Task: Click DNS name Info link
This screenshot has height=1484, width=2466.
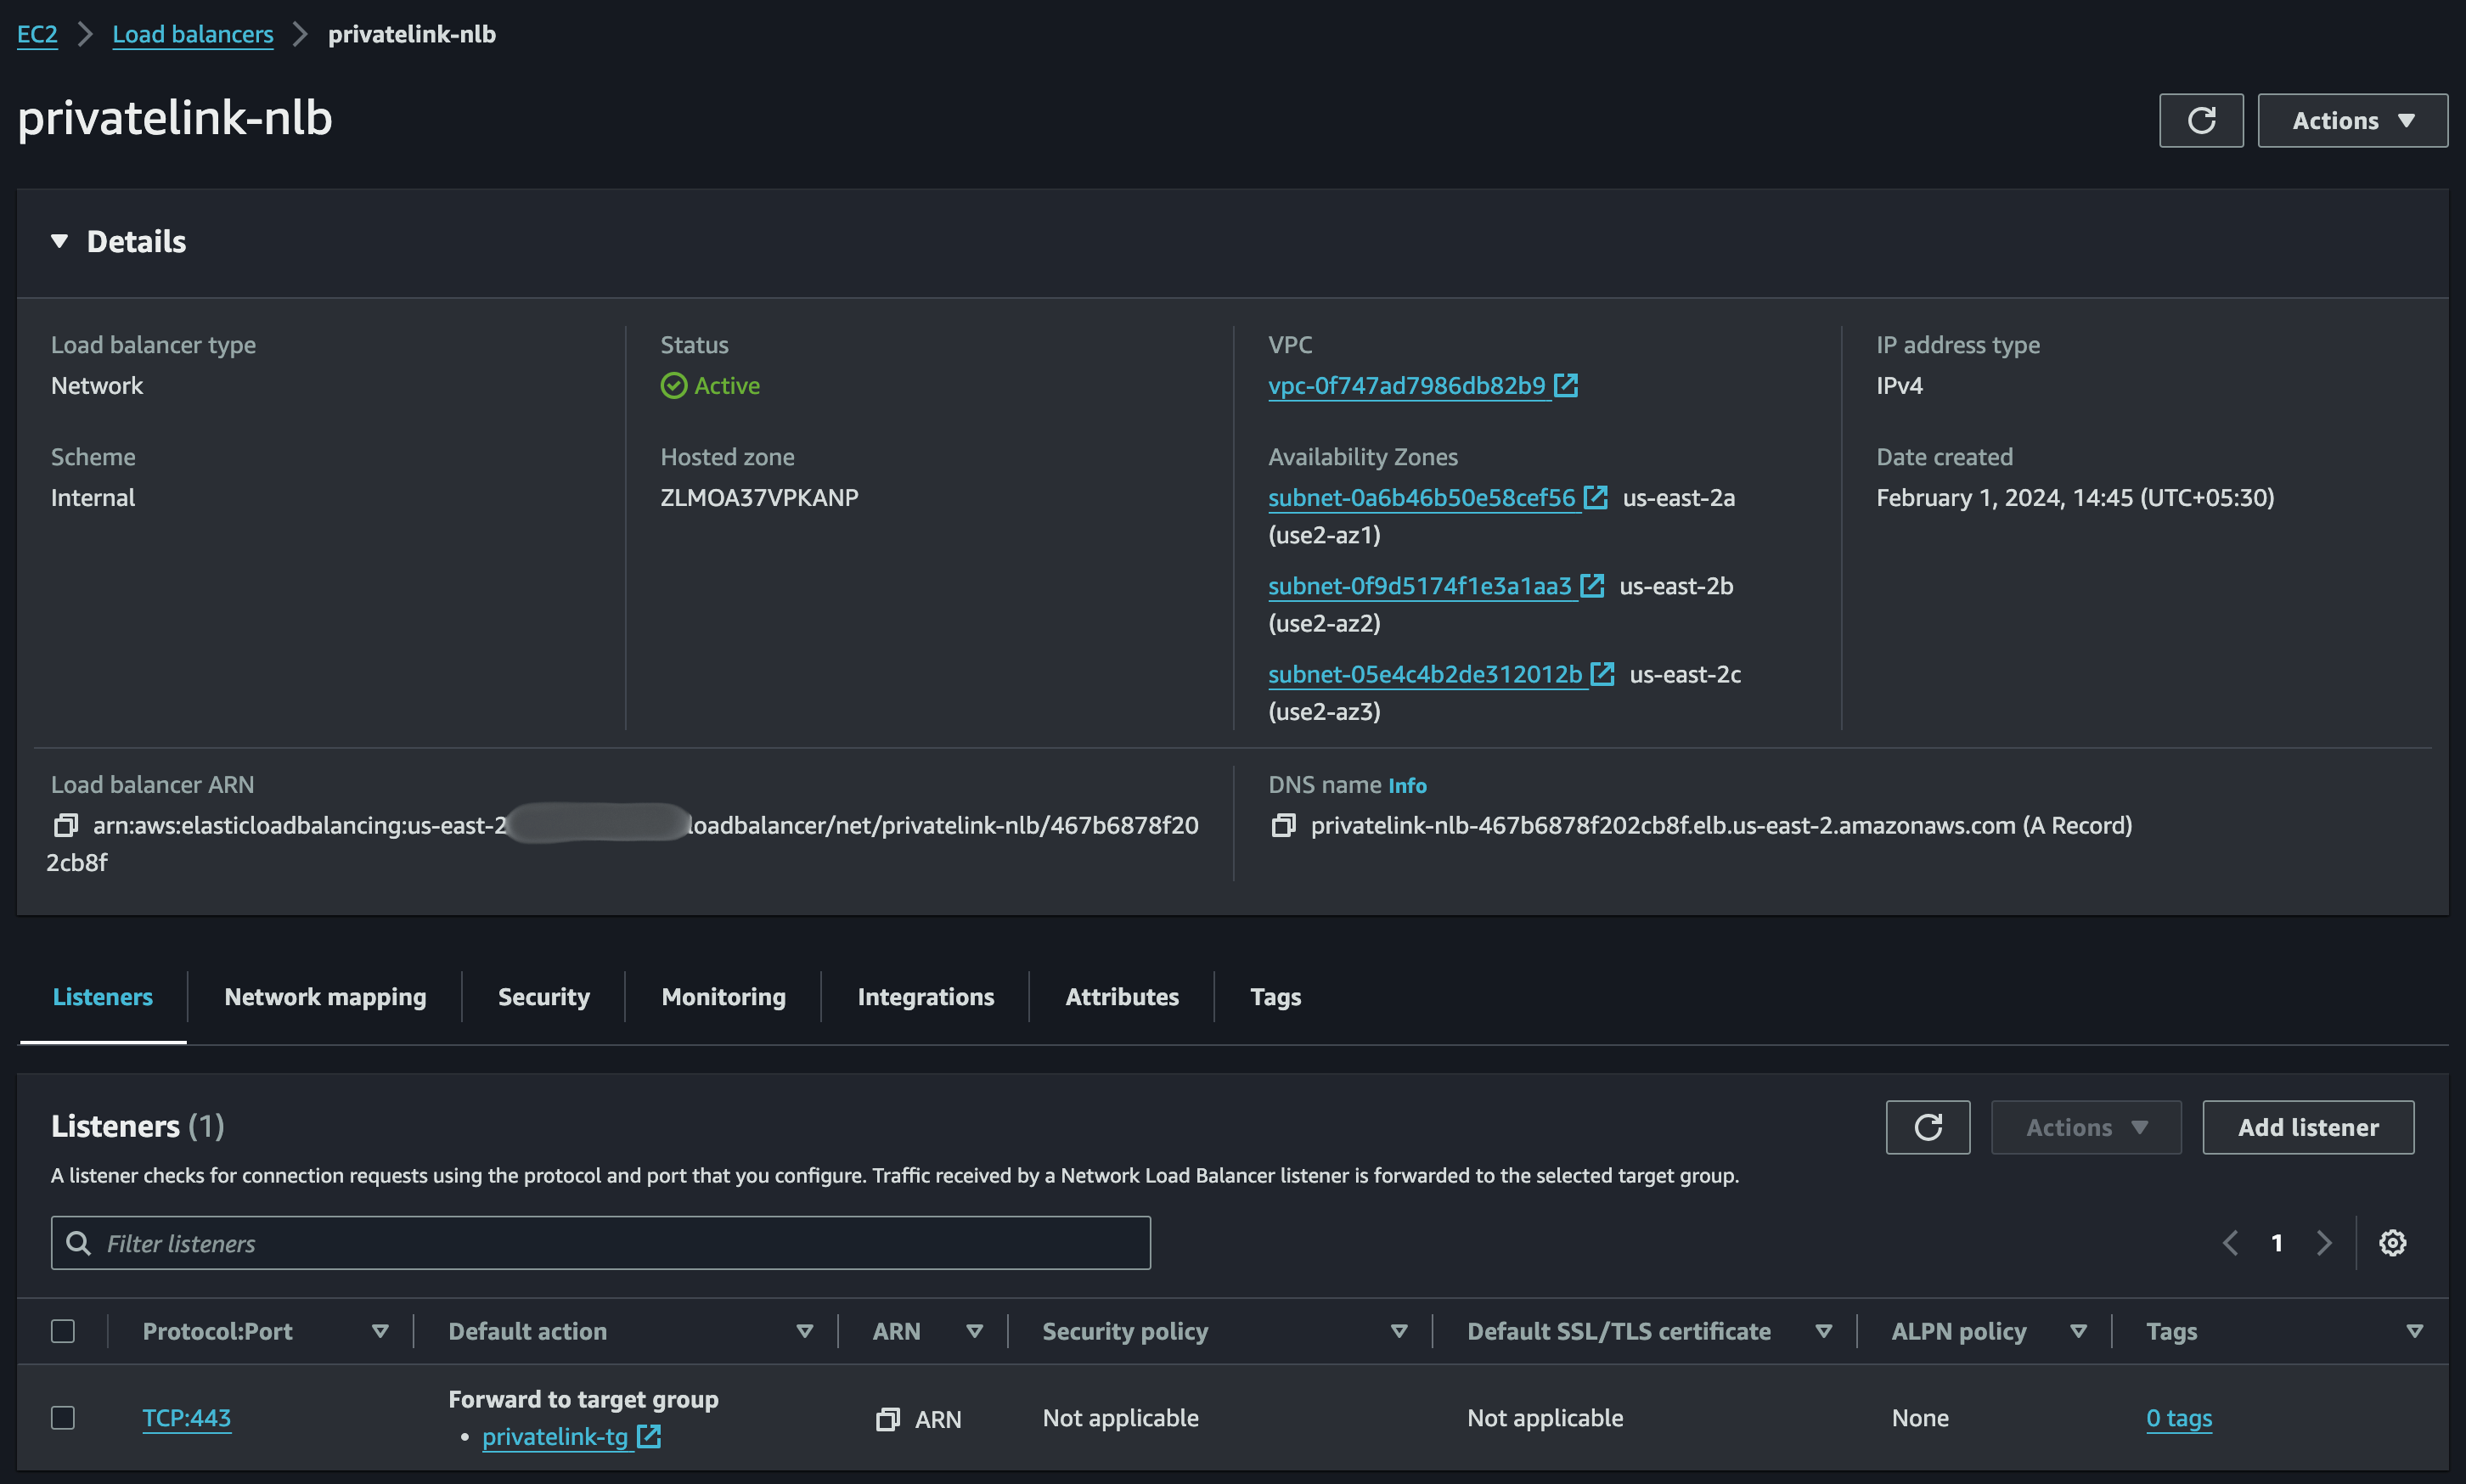Action: [1407, 786]
